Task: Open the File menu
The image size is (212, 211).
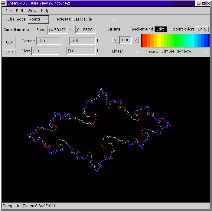Action: pos(8,11)
